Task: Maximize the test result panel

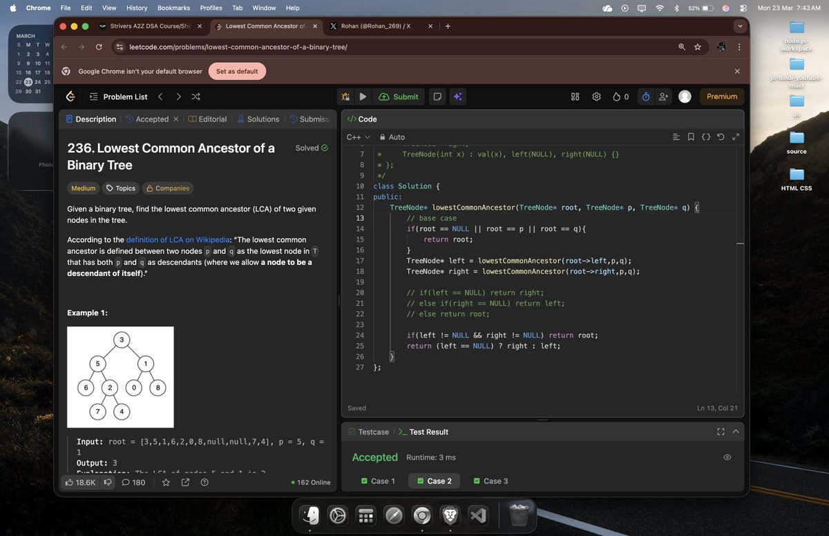Action: [721, 432]
